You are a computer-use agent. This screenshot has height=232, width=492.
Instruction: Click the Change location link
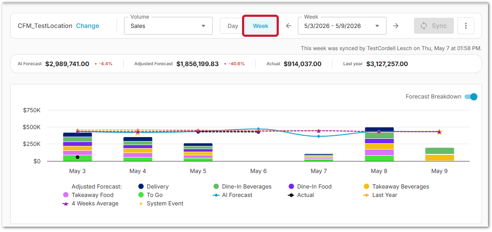(88, 26)
